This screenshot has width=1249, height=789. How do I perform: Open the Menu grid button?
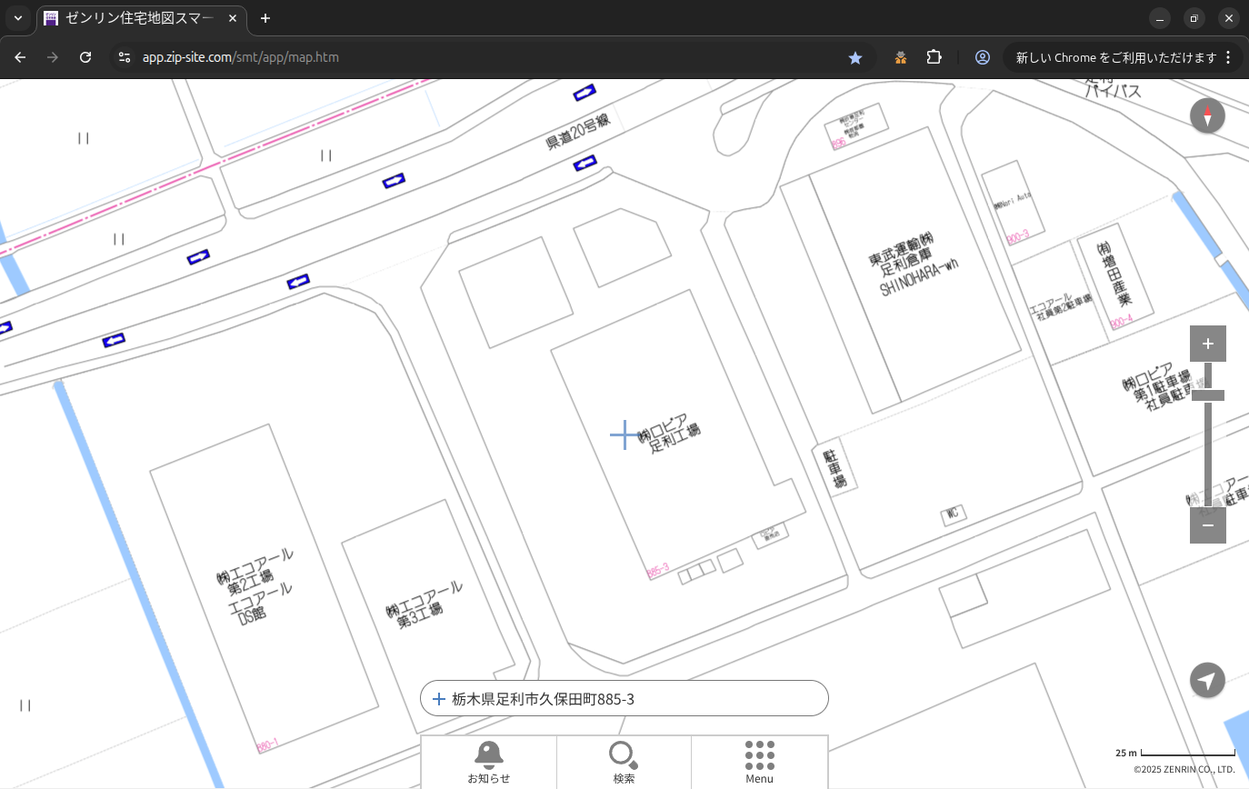click(x=759, y=762)
